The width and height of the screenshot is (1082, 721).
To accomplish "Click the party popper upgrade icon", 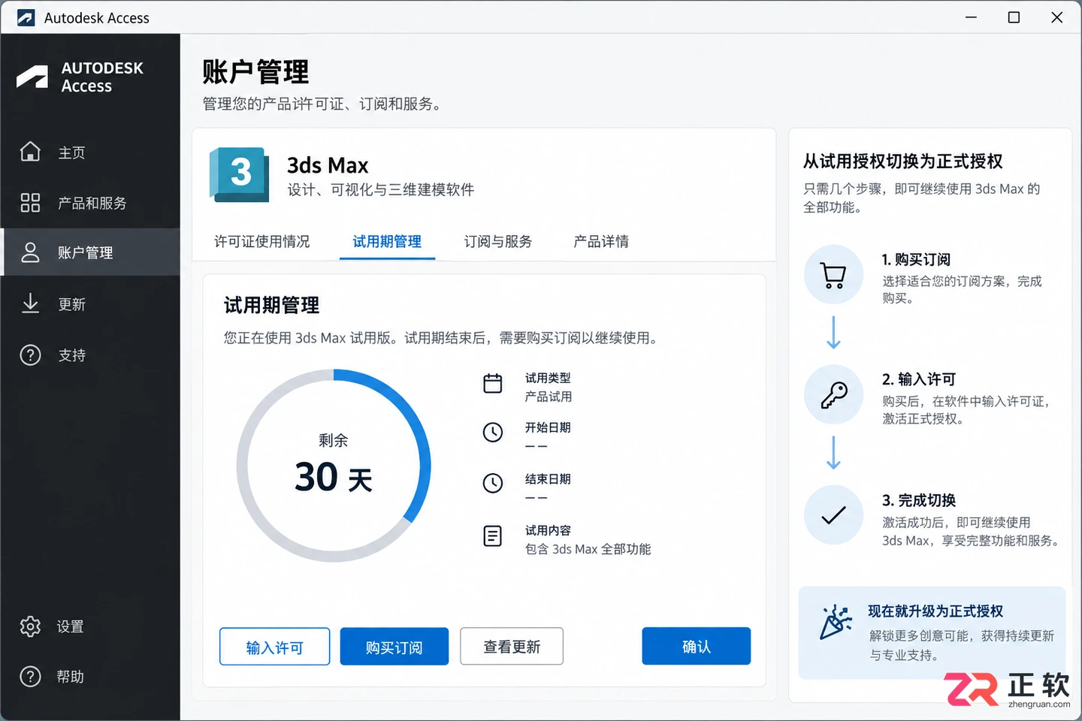I will pos(836,623).
